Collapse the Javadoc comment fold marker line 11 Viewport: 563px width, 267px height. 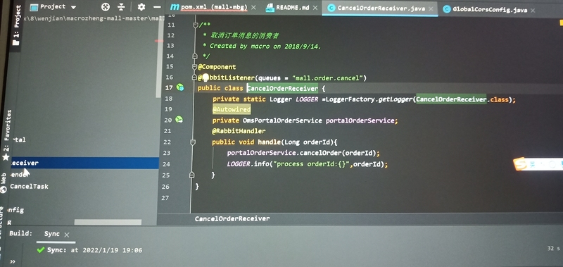(196, 25)
